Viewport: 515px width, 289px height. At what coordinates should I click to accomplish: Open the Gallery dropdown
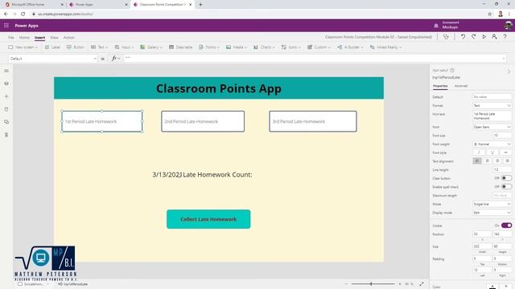click(x=151, y=47)
